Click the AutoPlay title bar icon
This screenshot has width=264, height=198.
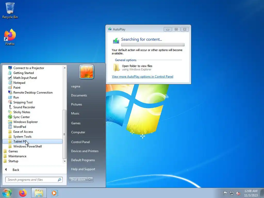click(110, 29)
